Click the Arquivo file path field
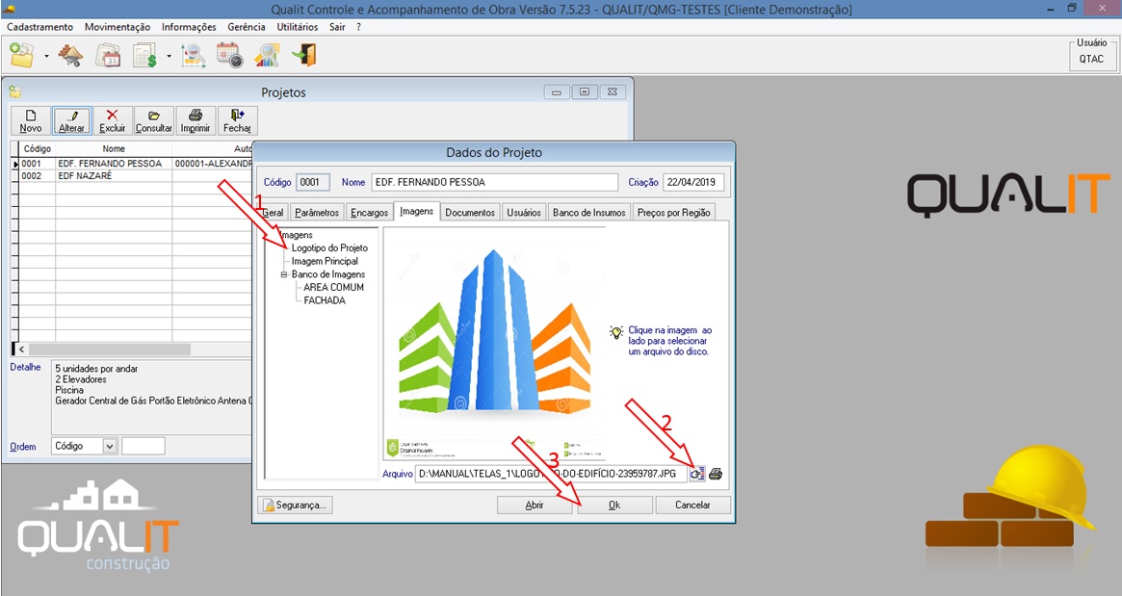 pyautogui.click(x=551, y=474)
